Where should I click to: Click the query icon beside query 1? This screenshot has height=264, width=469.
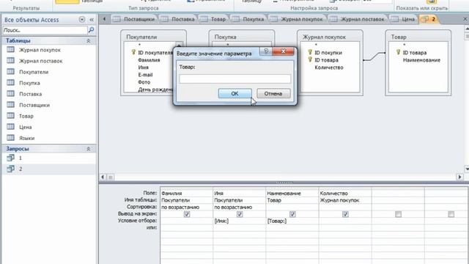click(10, 158)
